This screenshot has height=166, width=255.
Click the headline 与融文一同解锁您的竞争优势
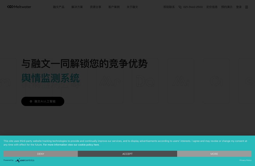84,64
